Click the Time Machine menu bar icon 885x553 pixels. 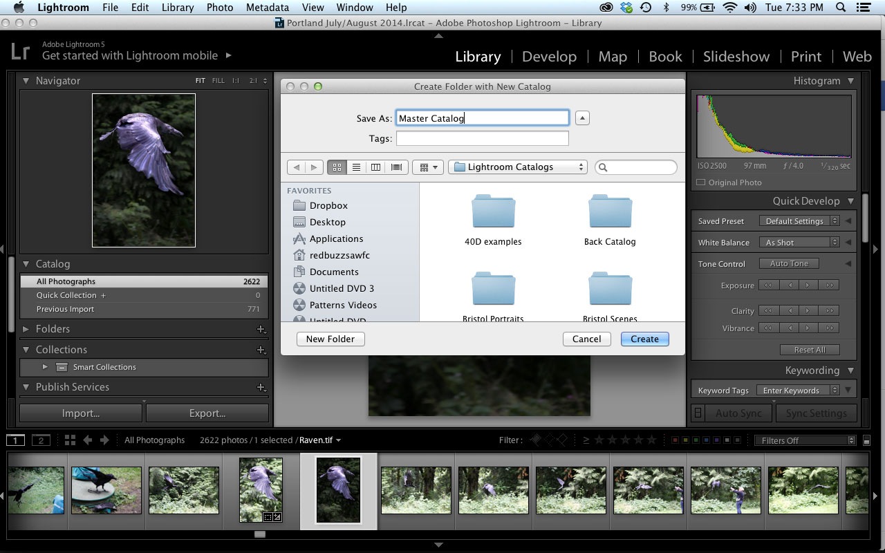click(x=646, y=8)
